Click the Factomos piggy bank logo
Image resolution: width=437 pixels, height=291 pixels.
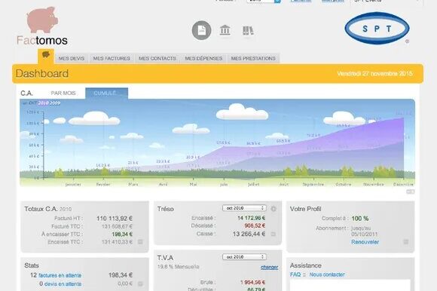[42, 26]
